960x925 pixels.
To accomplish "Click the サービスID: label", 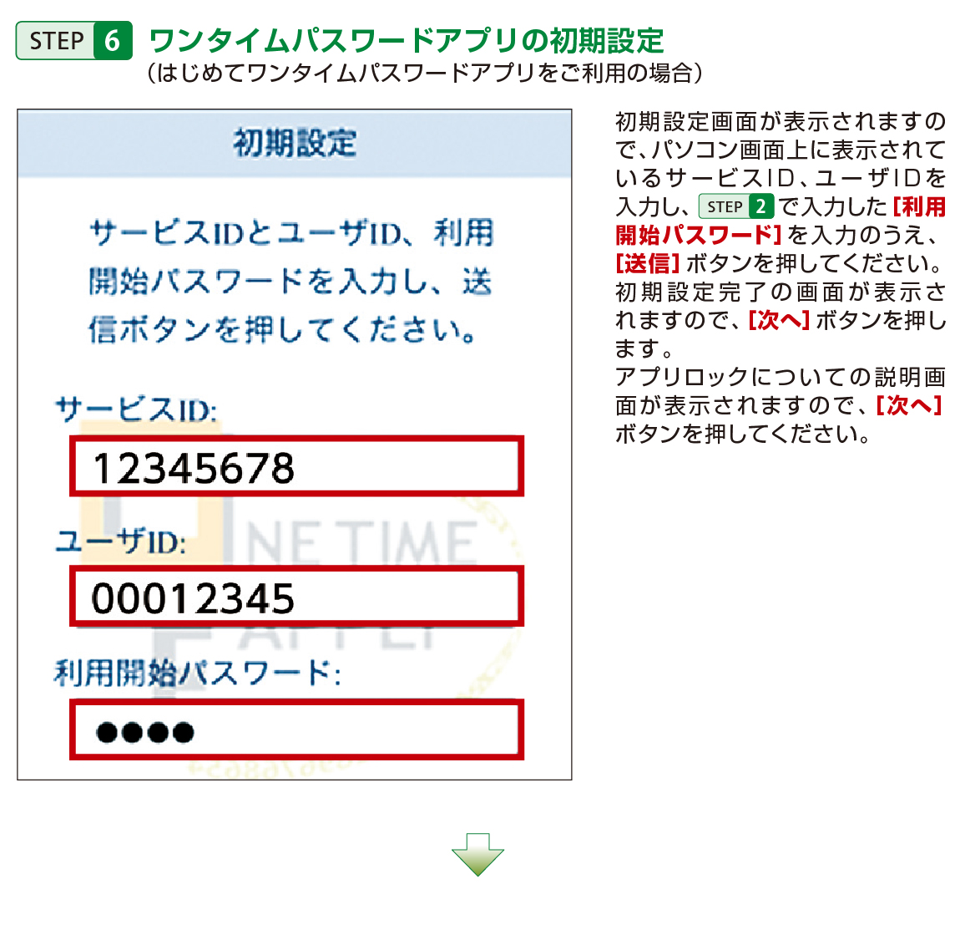I will (x=136, y=410).
